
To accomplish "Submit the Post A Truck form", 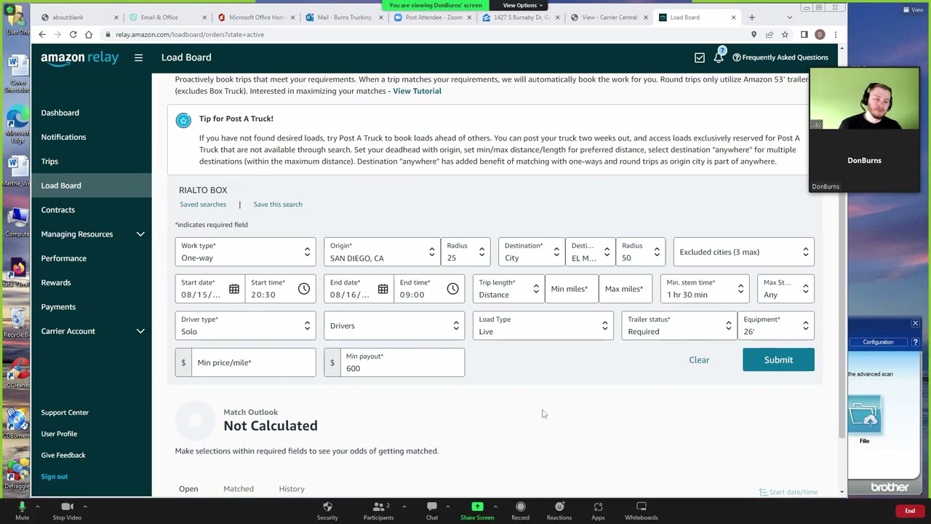I will pyautogui.click(x=778, y=360).
